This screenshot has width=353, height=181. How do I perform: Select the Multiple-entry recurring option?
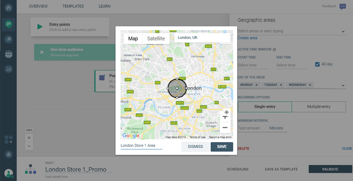[x=319, y=107]
